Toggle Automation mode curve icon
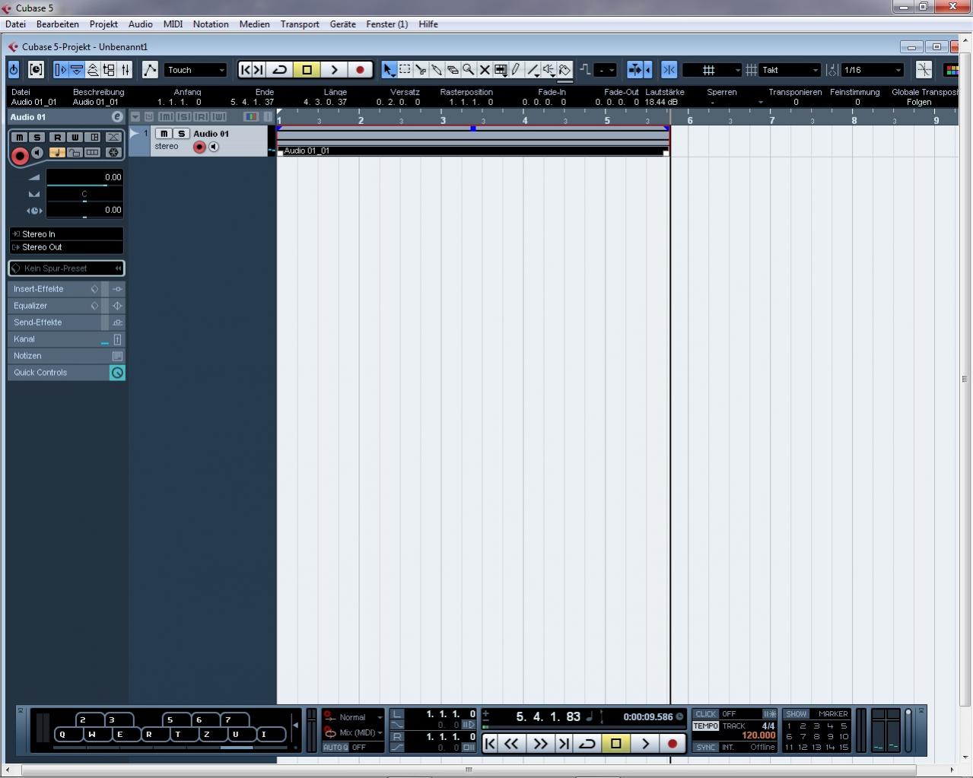 click(150, 70)
